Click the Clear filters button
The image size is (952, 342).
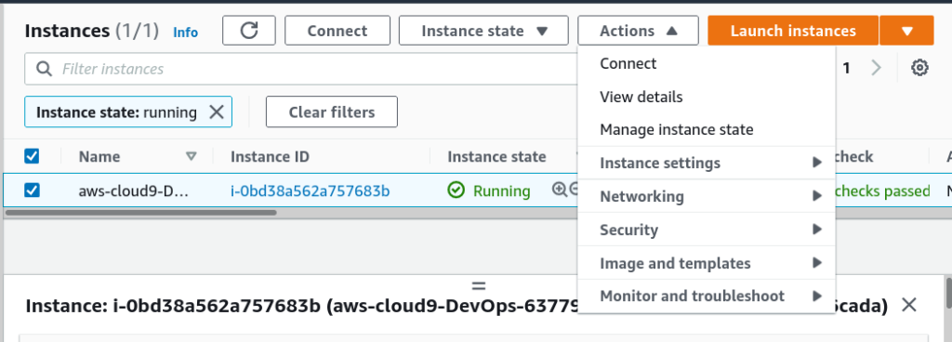click(332, 112)
